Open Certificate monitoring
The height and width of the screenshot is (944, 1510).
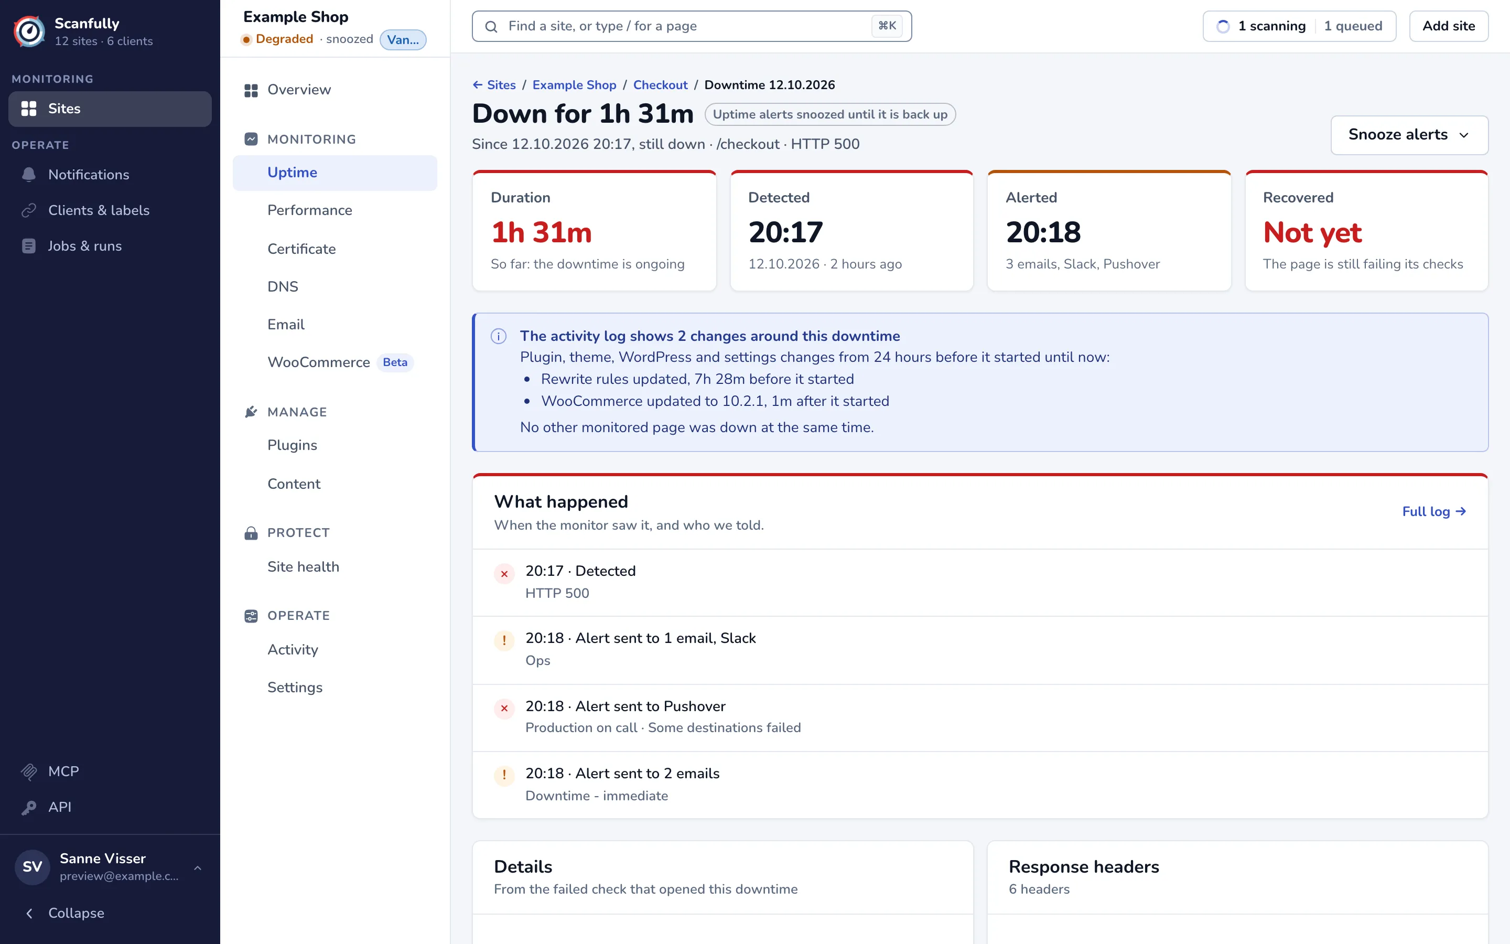pyautogui.click(x=335, y=249)
